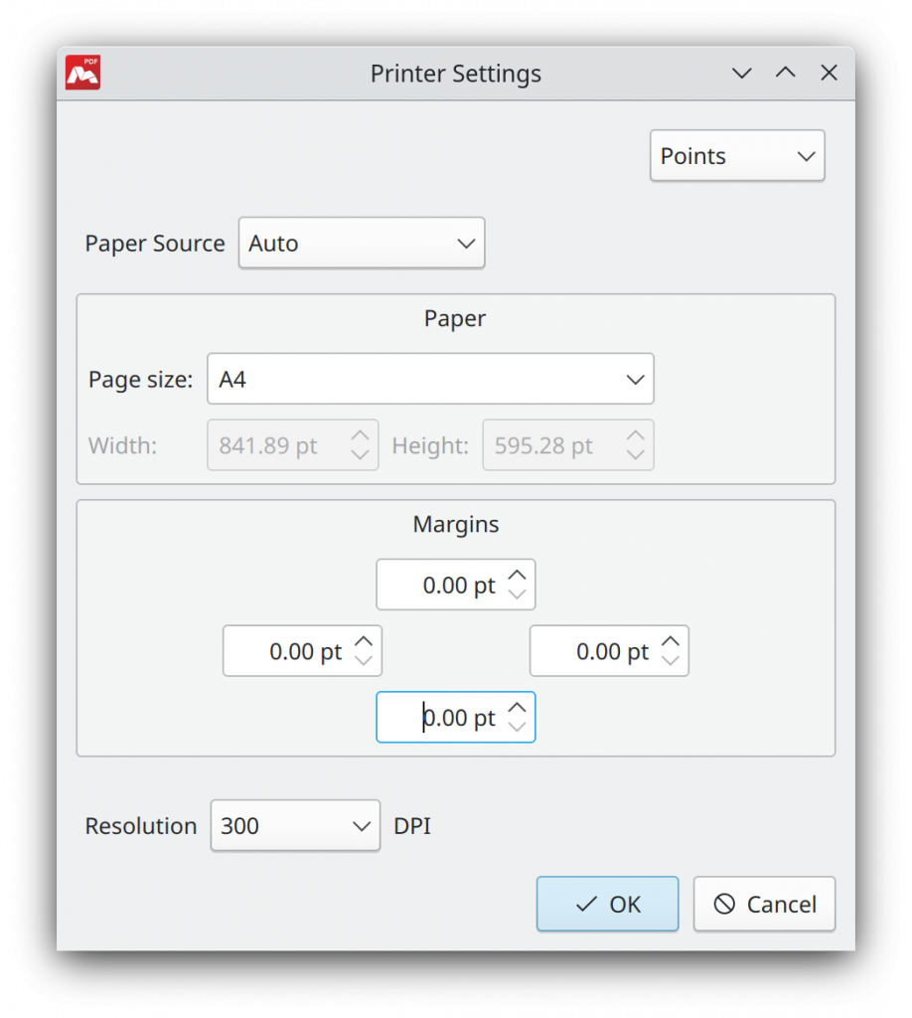Increase the top margin with the up arrow
Image resolution: width=912 pixels, height=1018 pixels.
[518, 575]
